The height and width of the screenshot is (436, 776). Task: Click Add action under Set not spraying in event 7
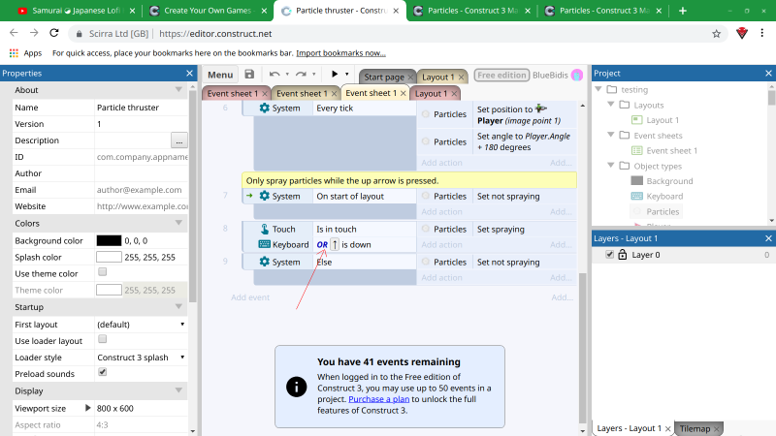(441, 211)
